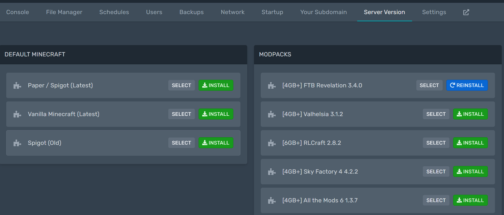Click the [6GB+] RLCraft 2.8.2 text
This screenshot has height=215, width=504.
pos(311,143)
